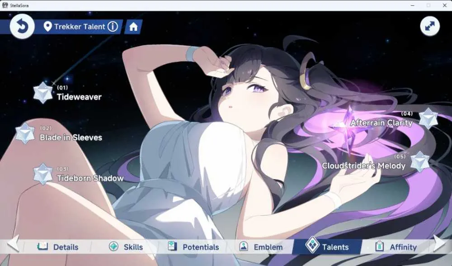Screen dimensions: 452x266
Task: Click the Tideborn Shadow talent name
Action: click(90, 178)
